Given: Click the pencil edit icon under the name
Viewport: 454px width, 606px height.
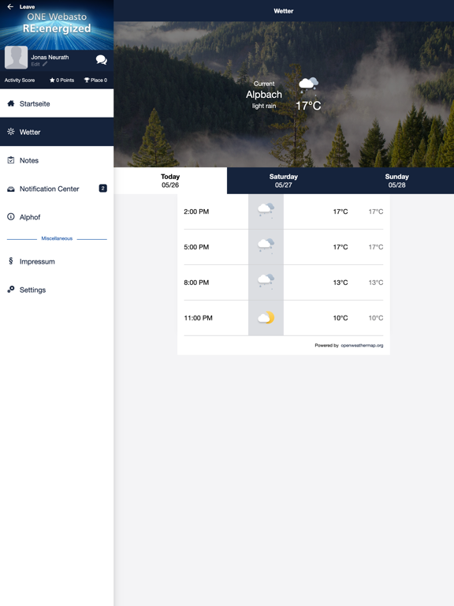Looking at the screenshot, I should (x=45, y=64).
